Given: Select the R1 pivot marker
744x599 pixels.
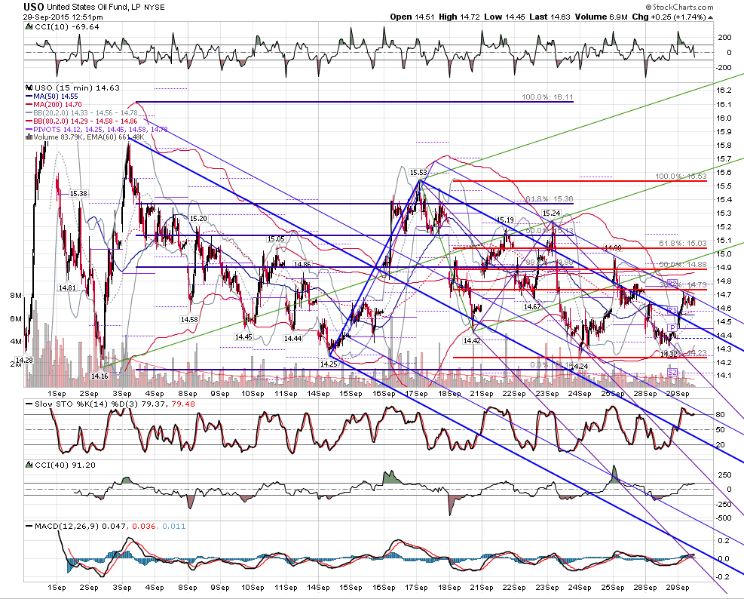Looking at the screenshot, I should [672, 310].
